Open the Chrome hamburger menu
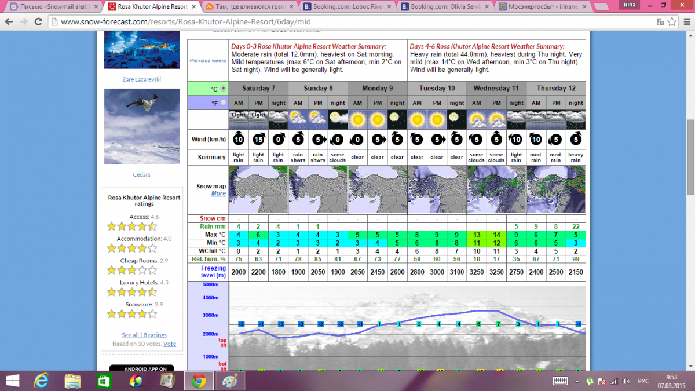The image size is (695, 391). pos(686,21)
